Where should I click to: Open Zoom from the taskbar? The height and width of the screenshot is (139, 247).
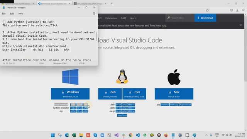point(102,135)
